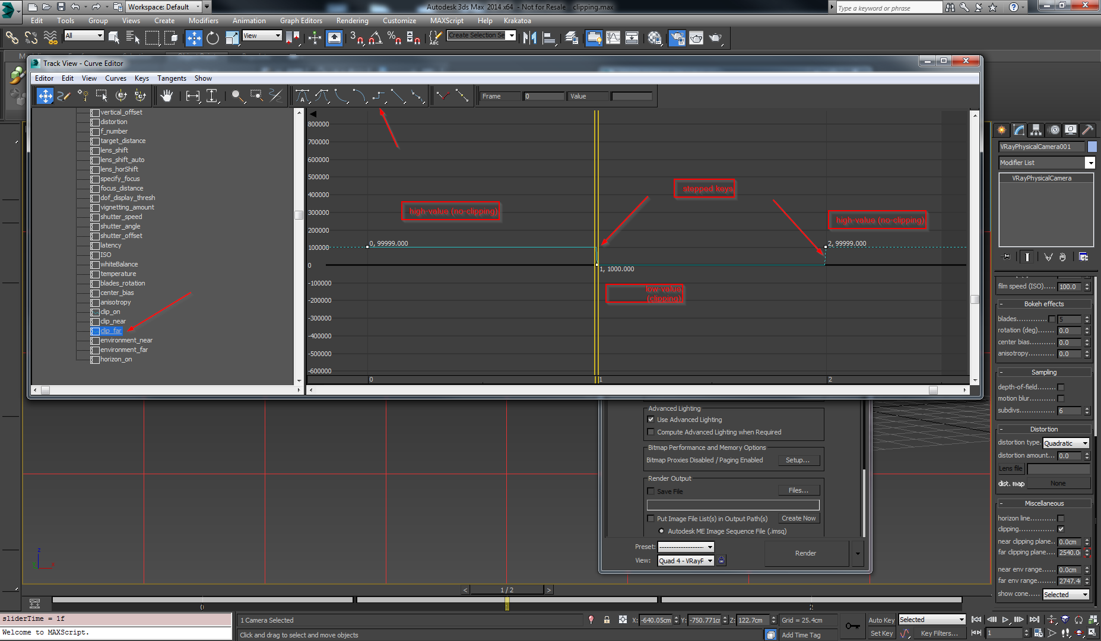Activate the Pan hand tool in Curve Editor
1101x641 pixels.
167,96
